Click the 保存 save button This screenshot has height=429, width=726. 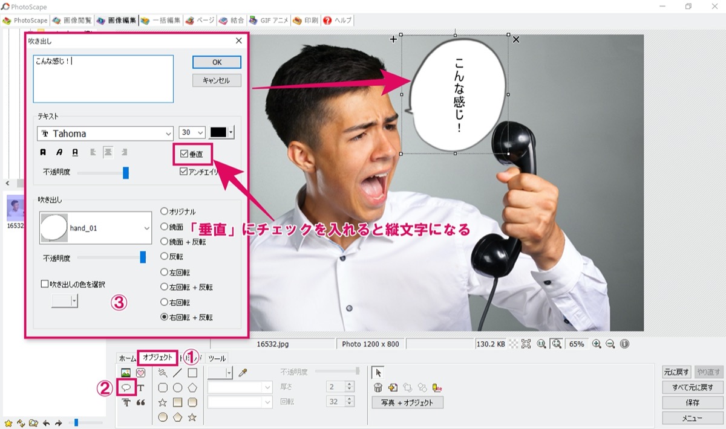(693, 402)
